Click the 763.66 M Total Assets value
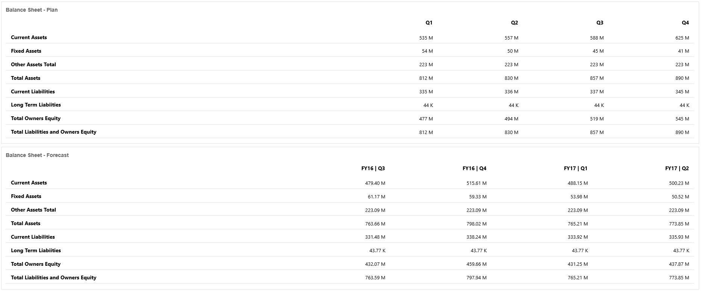This screenshot has height=291, width=701. point(375,224)
